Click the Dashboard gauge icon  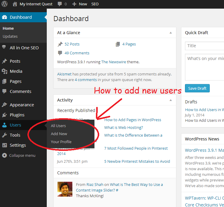4,17
